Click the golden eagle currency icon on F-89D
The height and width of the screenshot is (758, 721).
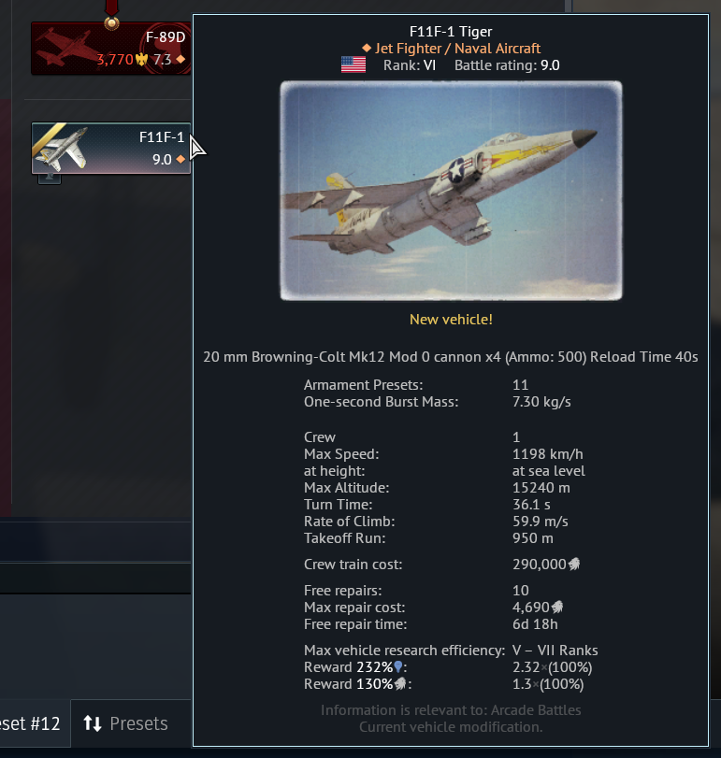141,60
